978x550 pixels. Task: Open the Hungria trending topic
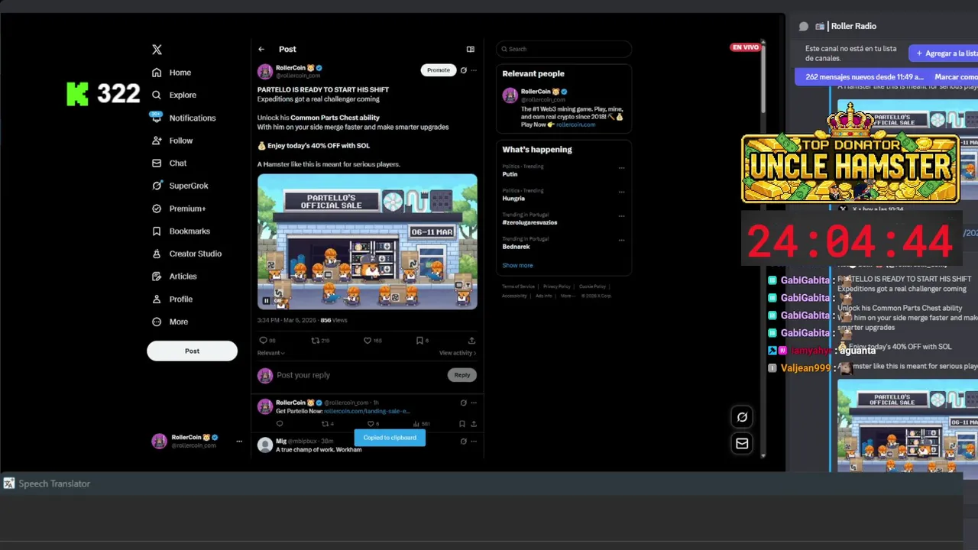pyautogui.click(x=513, y=199)
